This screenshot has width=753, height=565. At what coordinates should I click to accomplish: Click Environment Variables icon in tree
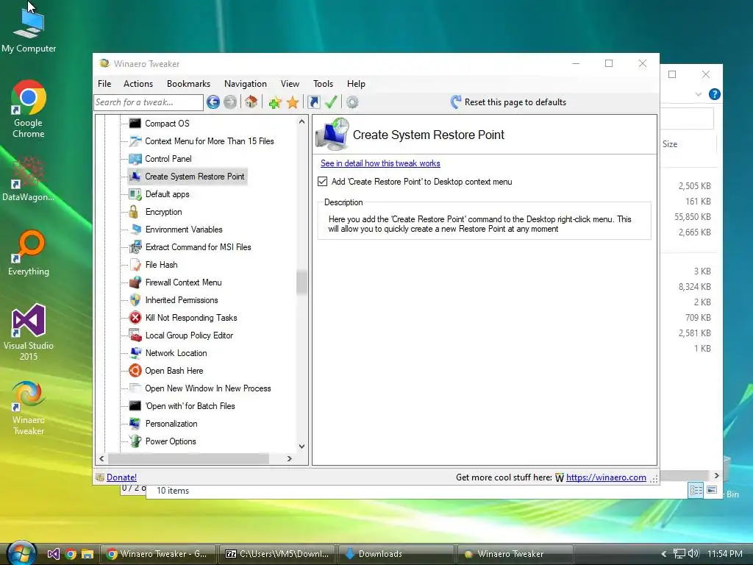coord(135,230)
